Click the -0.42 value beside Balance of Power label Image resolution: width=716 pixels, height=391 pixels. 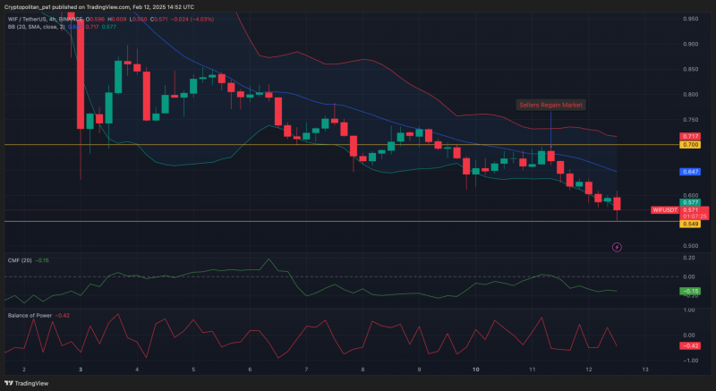tap(63, 315)
